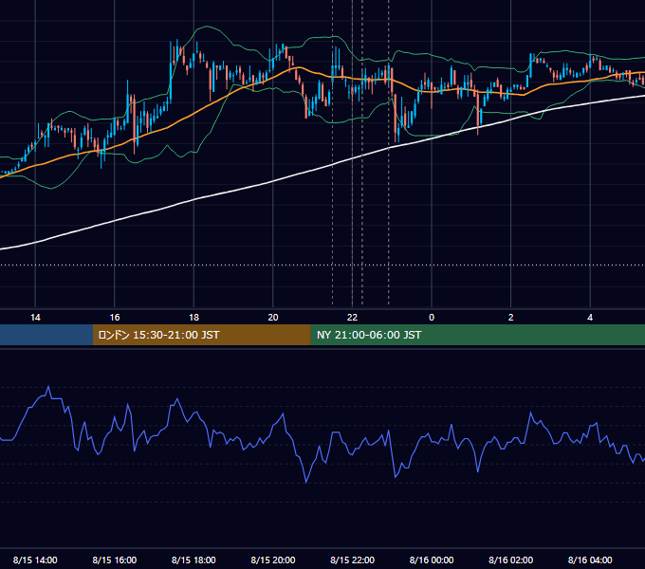The image size is (645, 569).
Task: Click the NY 21:00-06:00 JST session bar
Action: 477,335
